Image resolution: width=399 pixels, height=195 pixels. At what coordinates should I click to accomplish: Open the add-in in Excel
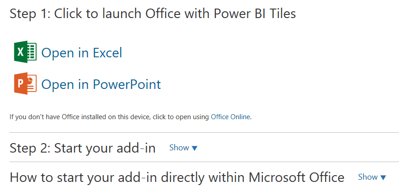click(81, 53)
